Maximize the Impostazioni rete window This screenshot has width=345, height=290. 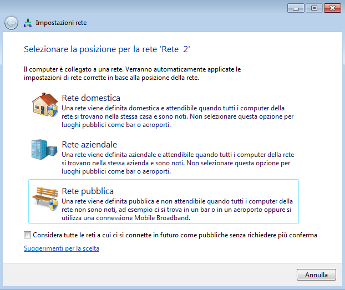(x=314, y=8)
